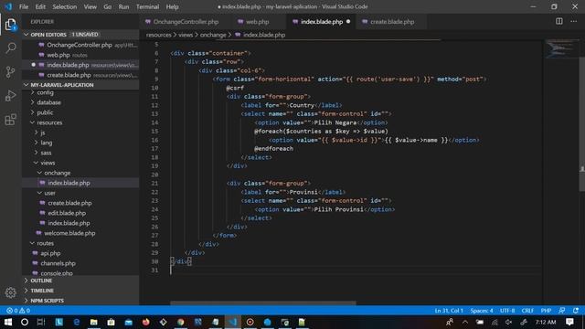The height and width of the screenshot is (329, 585).
Task: Open the File menu
Action: tap(24, 6)
